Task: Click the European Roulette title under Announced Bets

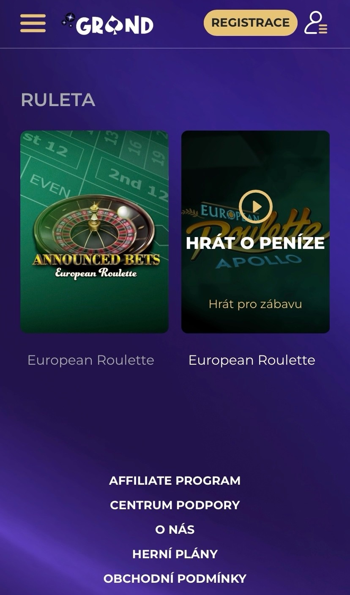Action: 91,360
